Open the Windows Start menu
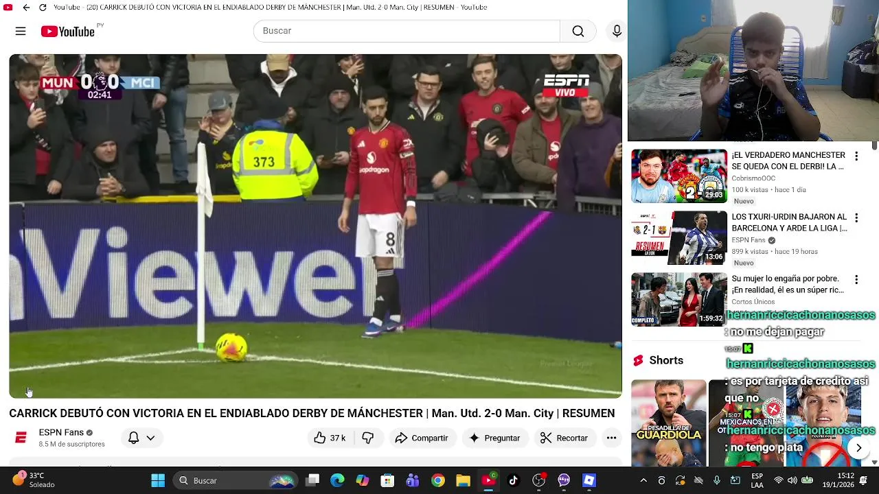 (x=158, y=480)
